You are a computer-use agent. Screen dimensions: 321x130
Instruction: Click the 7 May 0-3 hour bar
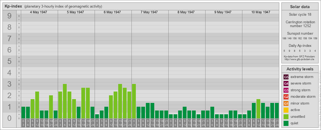tap(134, 101)
